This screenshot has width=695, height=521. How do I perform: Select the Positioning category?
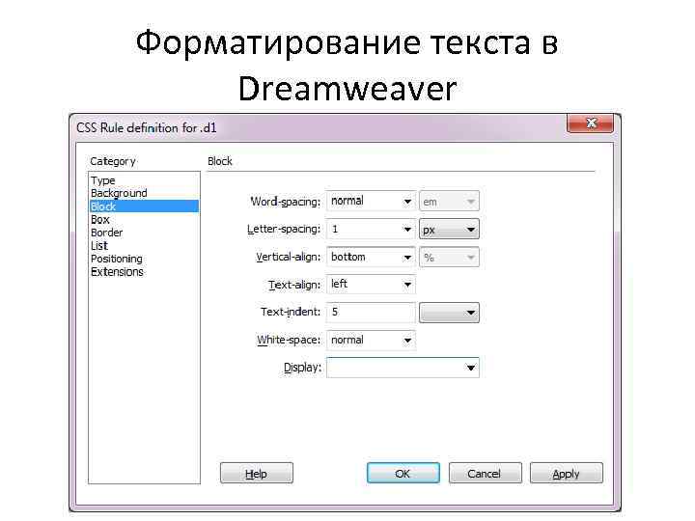[x=117, y=259]
